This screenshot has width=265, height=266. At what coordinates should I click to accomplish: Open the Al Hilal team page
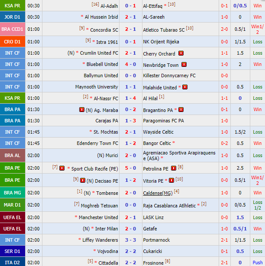pos(150,99)
